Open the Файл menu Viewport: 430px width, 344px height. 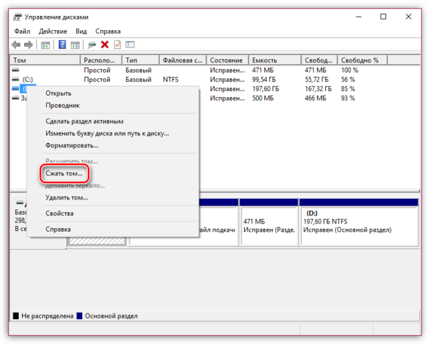coord(22,31)
